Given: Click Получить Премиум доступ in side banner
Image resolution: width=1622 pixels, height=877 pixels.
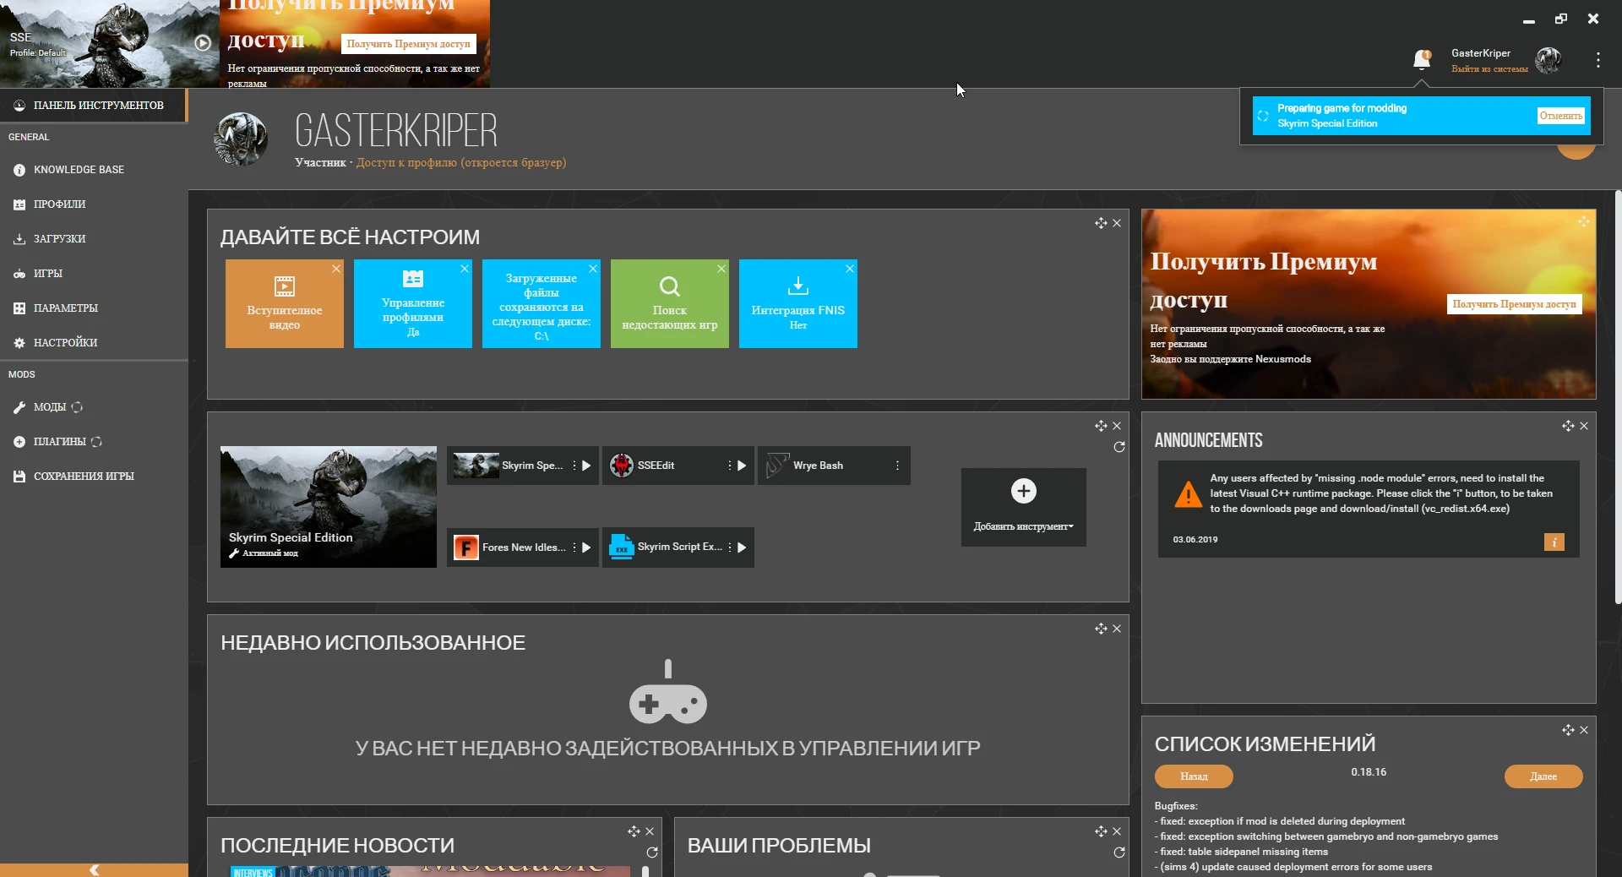Looking at the screenshot, I should point(1515,304).
